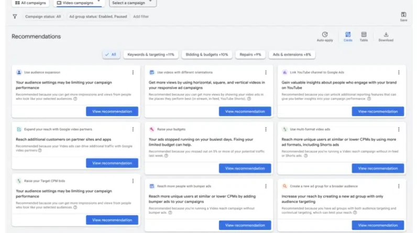Viewport: 417px width, 233px height.
Task: Click the Recommendations page heading
Action: pos(36,37)
